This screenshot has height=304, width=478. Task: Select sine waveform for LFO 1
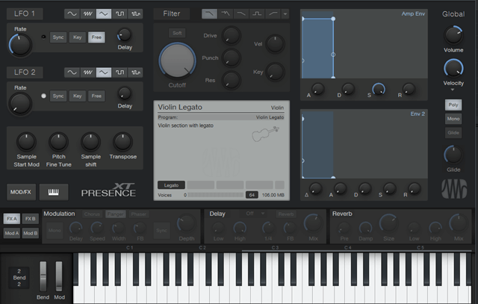(x=72, y=13)
